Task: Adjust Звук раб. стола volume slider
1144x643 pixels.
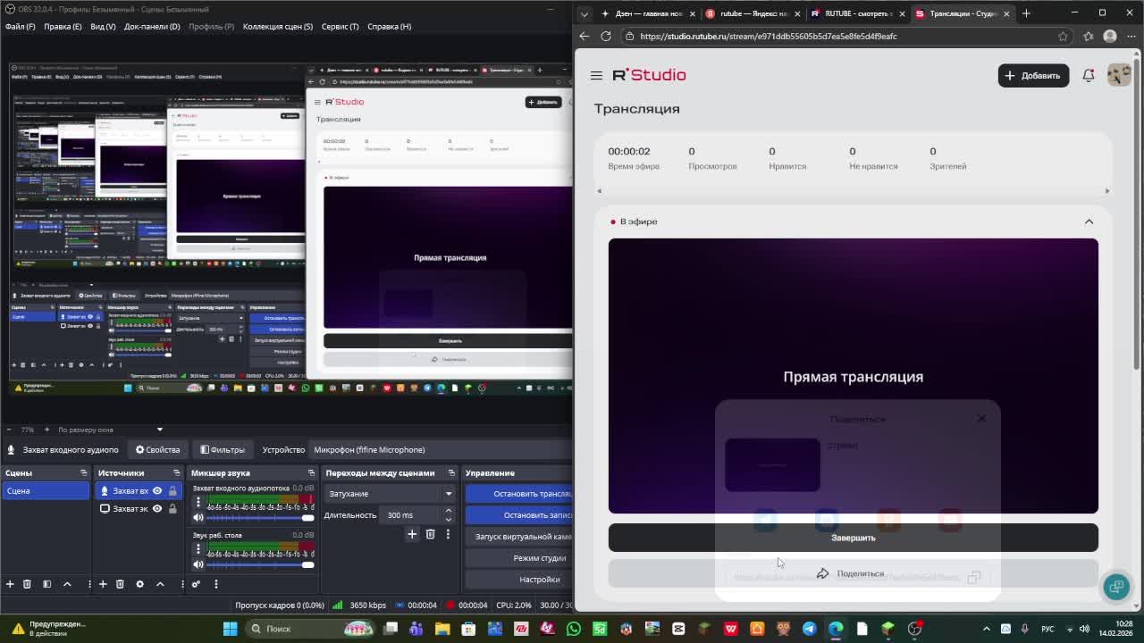Action: 261,564
